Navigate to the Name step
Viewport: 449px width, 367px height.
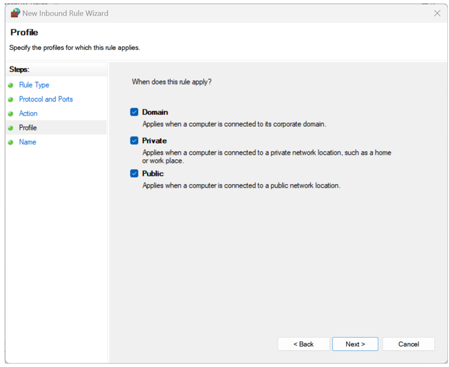[28, 142]
